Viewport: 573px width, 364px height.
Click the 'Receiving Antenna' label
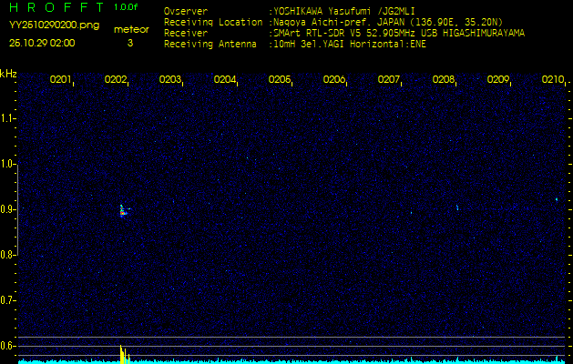coord(210,45)
